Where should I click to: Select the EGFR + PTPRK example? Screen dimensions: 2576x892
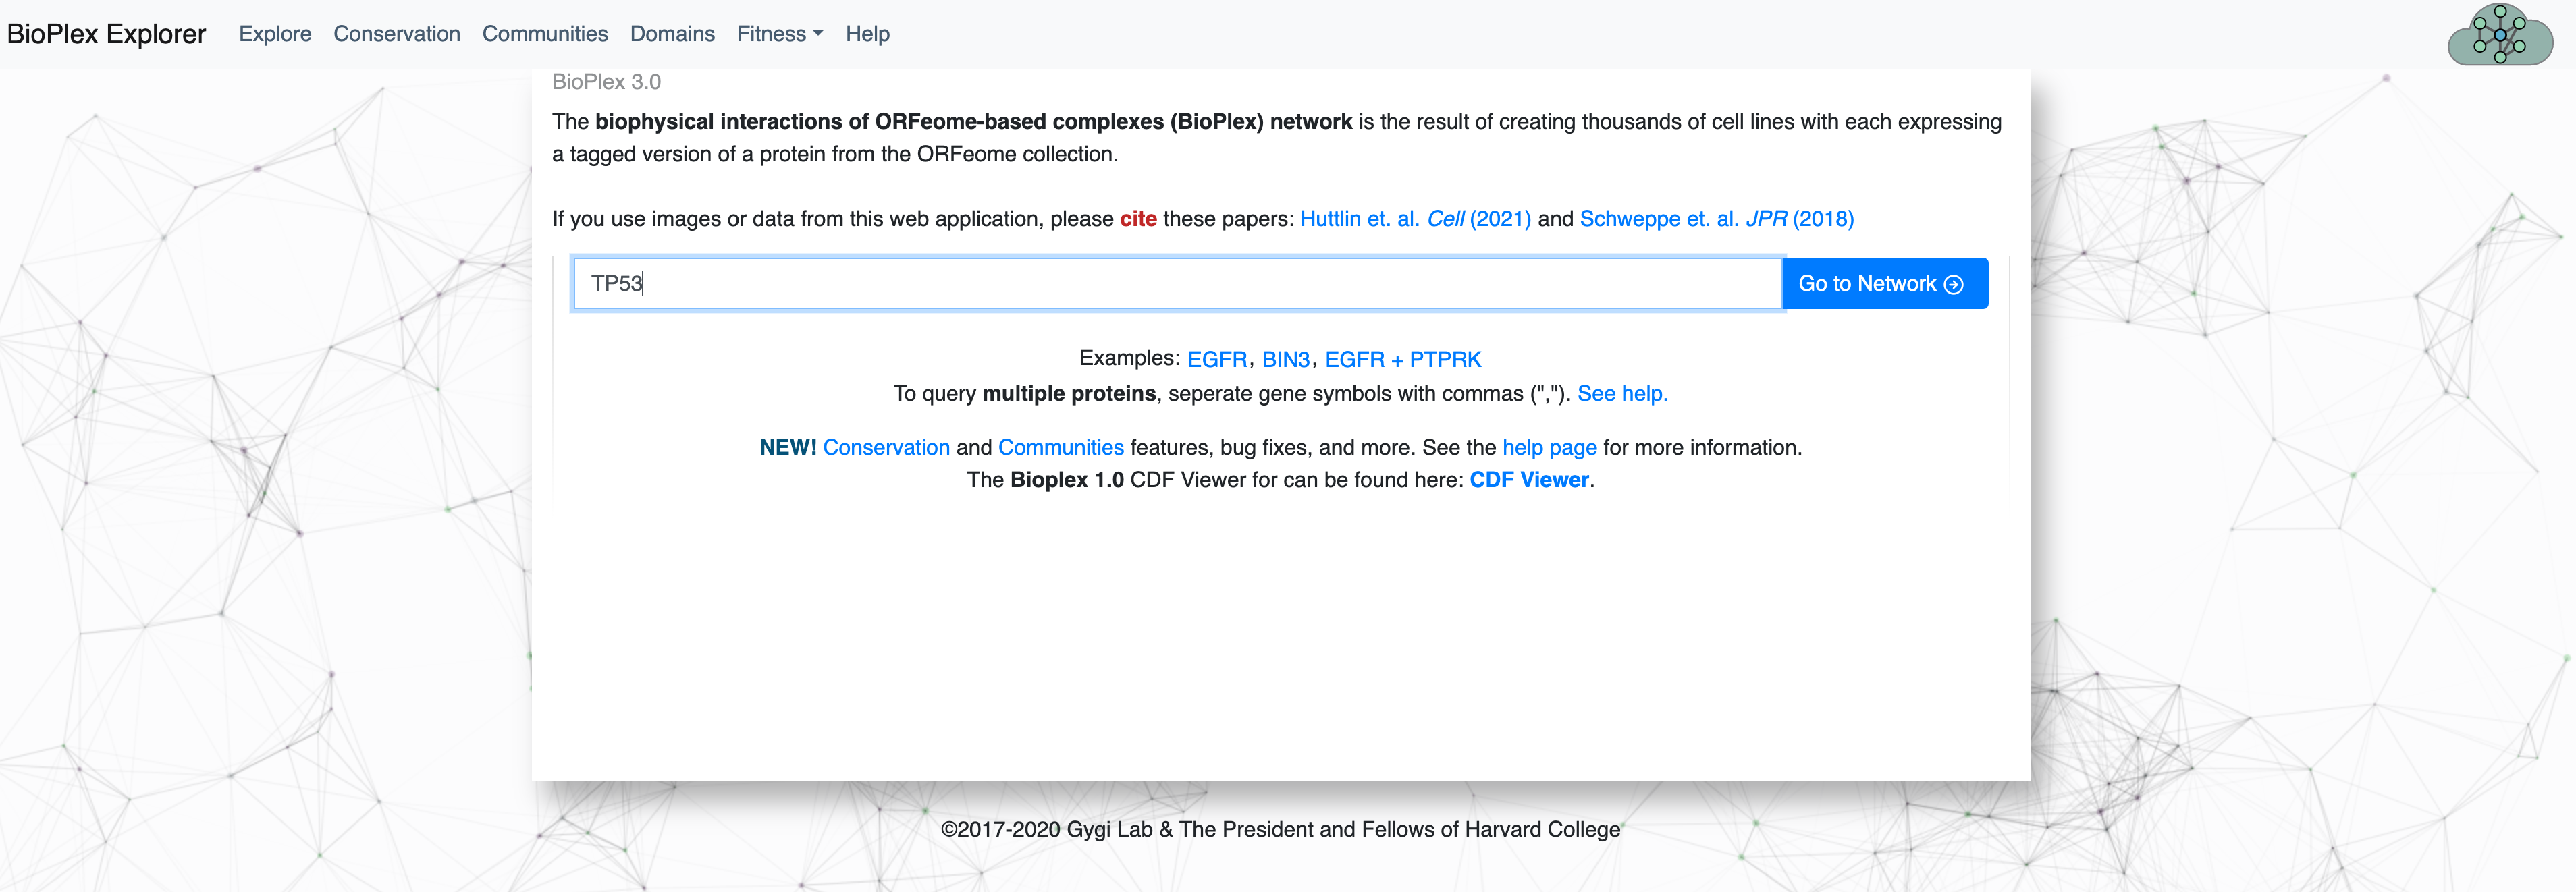1403,359
